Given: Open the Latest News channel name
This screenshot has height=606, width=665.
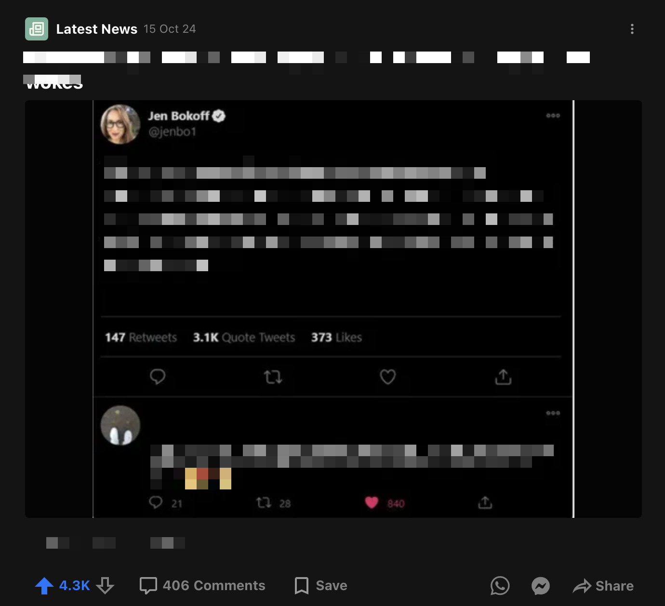Looking at the screenshot, I should 97,29.
